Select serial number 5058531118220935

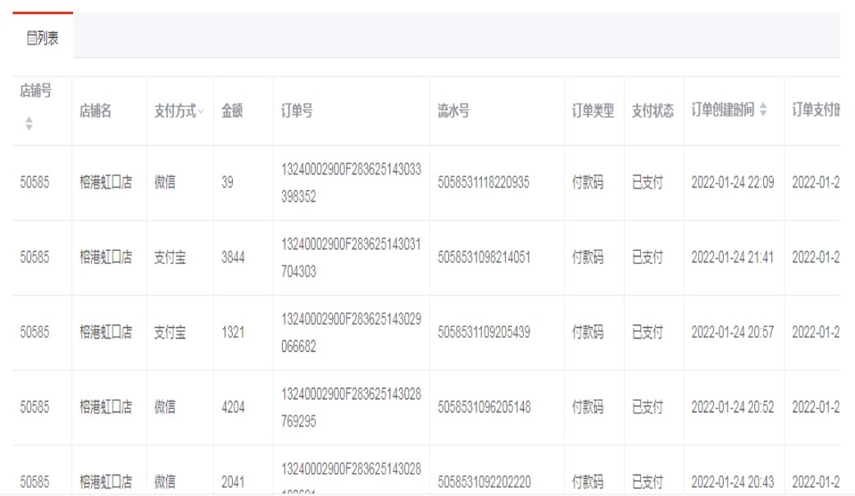[x=484, y=183]
